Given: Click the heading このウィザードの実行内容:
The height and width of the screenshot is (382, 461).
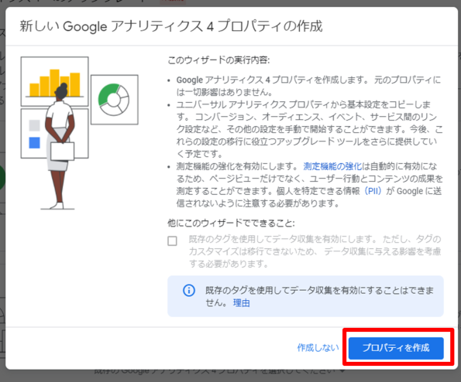Looking at the screenshot, I should [x=218, y=60].
